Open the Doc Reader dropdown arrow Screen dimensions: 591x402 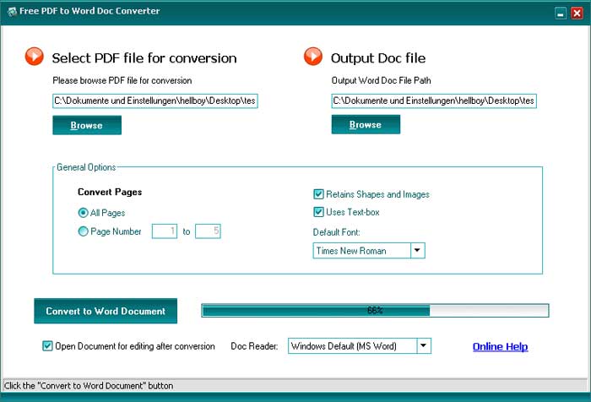(424, 345)
